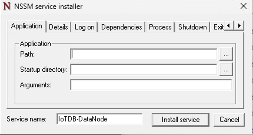
Task: Switch to the Application tab
Action: 26,26
